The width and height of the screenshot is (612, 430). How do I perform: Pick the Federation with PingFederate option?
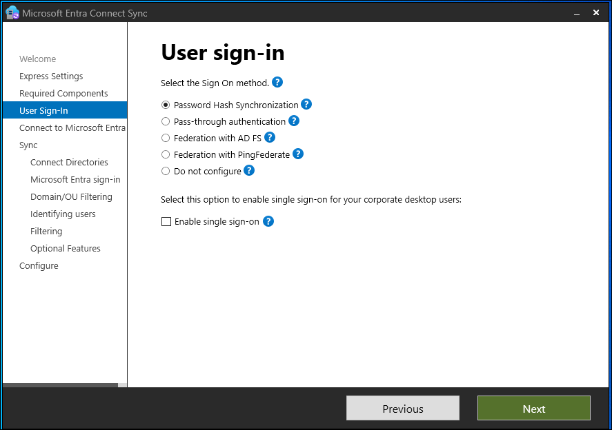tap(166, 155)
